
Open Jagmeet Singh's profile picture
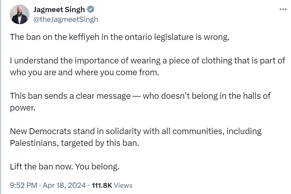[x=20, y=14]
